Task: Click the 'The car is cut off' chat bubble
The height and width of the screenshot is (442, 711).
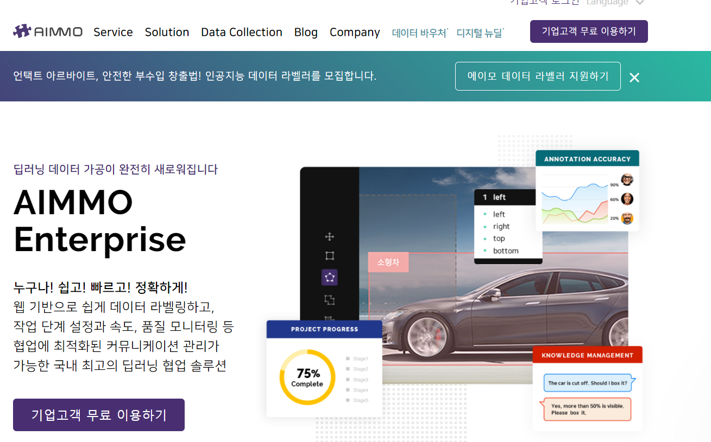Action: (x=589, y=383)
